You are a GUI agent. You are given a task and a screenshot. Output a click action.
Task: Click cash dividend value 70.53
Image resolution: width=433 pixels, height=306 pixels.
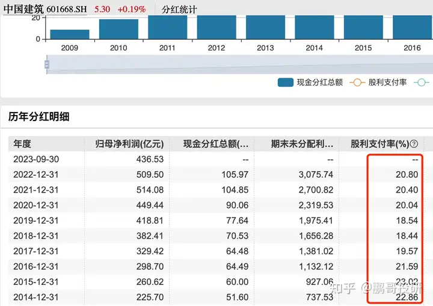237,236
